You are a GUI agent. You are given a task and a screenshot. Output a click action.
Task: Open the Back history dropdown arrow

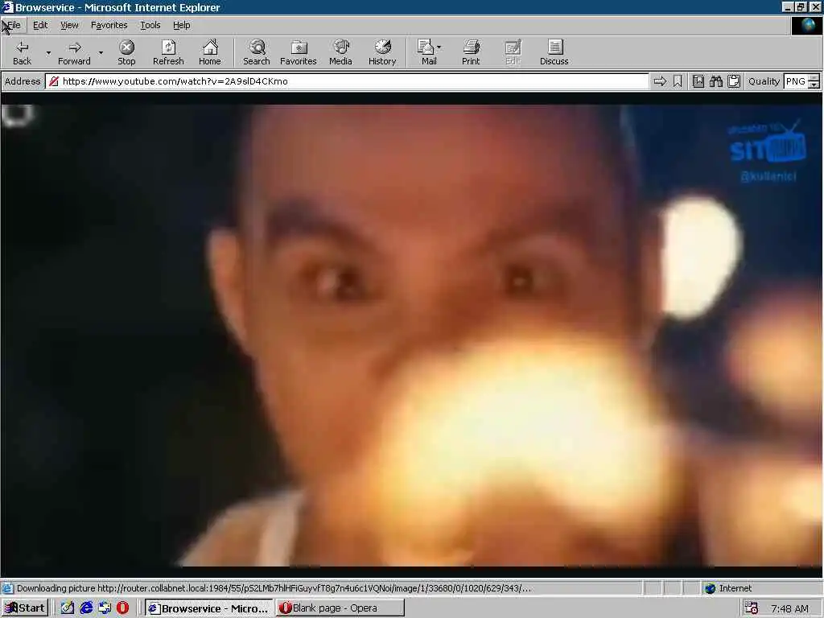(x=48, y=52)
